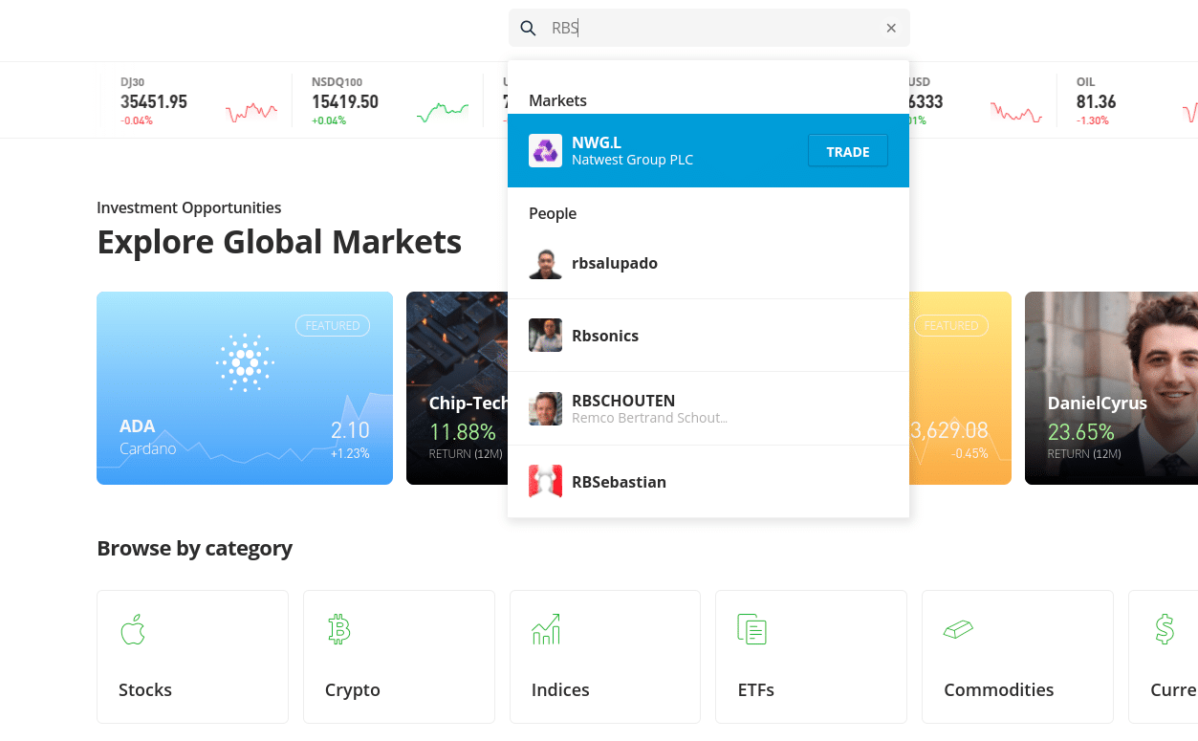Click the Commodities gold bar icon
This screenshot has width=1198, height=741.
[x=958, y=630]
